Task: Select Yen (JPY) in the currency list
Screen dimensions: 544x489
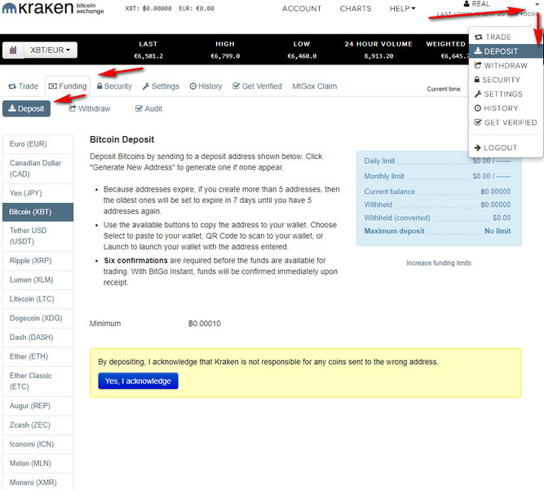Action: coord(38,193)
